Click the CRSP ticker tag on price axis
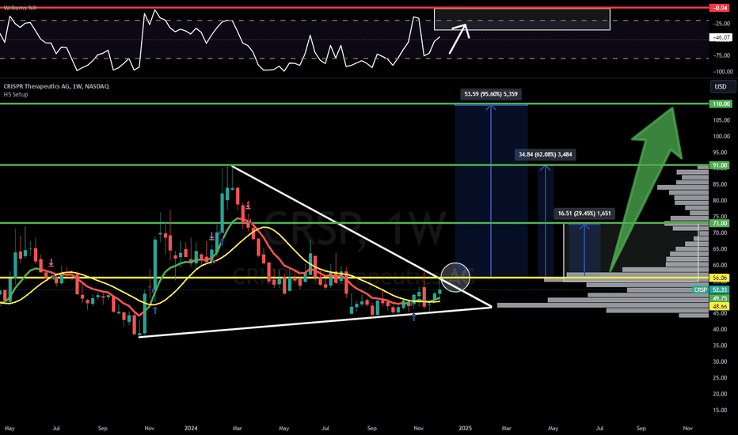738x435 pixels. 700,289
